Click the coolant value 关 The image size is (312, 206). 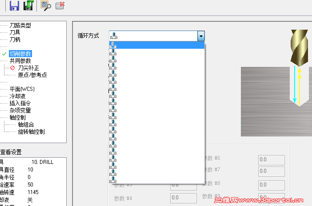(x=30, y=200)
